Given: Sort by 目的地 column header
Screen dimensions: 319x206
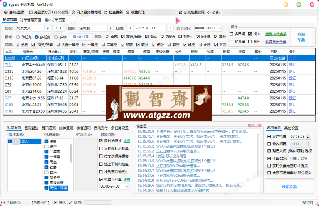Looking at the screenshot, I should pos(55,52).
